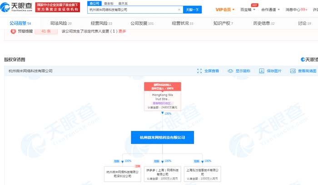Click the 查看高清图 picture icon
This screenshot has width=318, height=185.
coord(293,71)
